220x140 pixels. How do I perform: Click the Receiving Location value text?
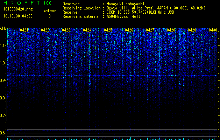click(156, 8)
